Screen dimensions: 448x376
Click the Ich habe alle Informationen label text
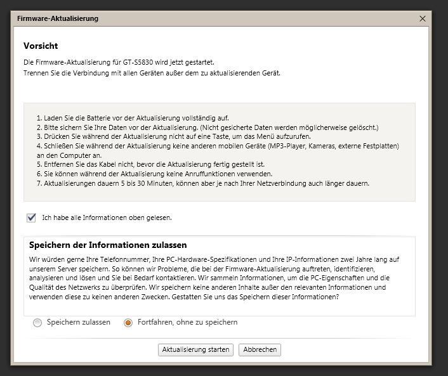coord(107,217)
